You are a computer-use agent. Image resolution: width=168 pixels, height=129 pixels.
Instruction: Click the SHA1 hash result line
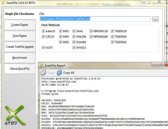click(x=74, y=116)
